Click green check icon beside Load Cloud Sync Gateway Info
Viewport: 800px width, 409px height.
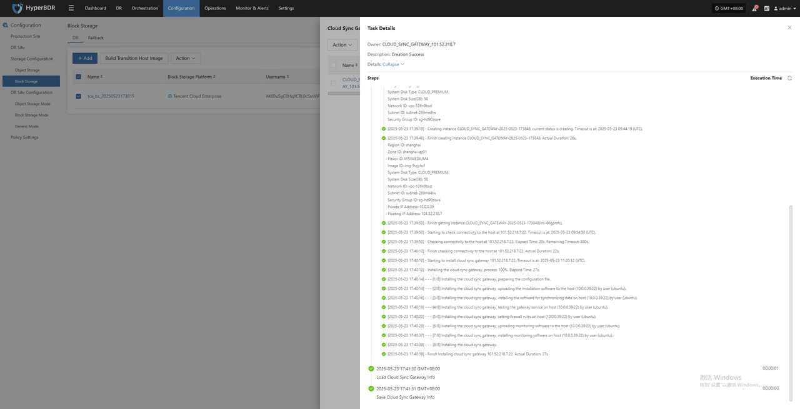[x=371, y=368]
